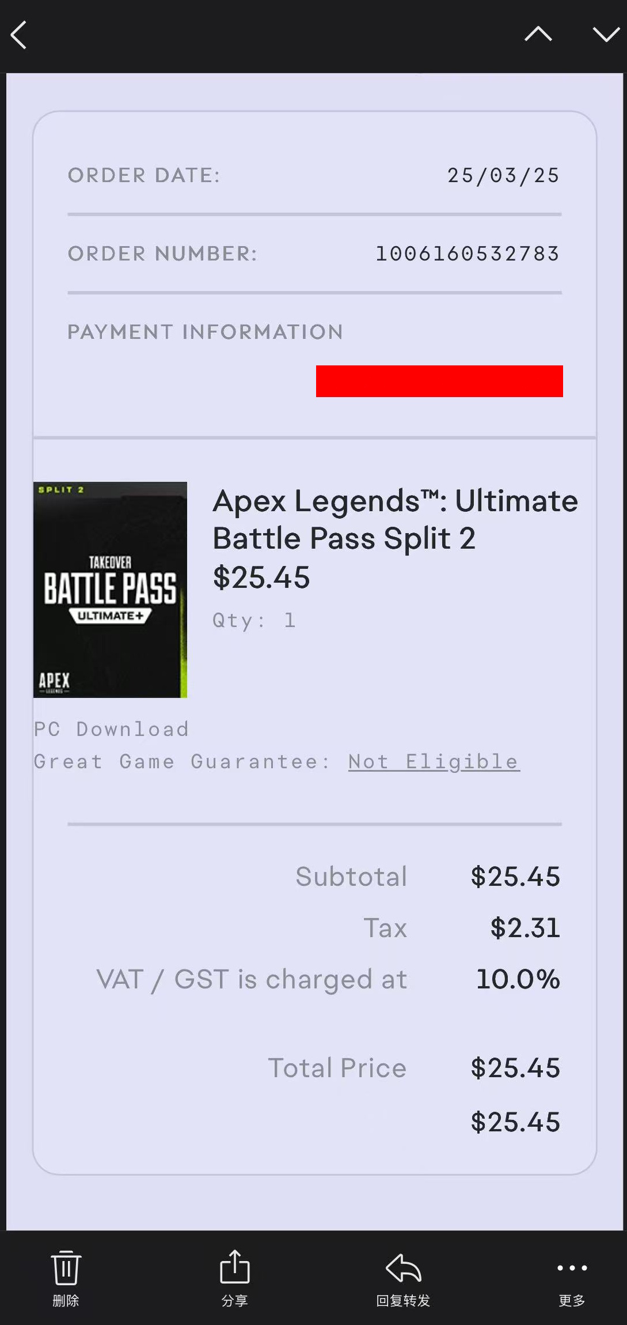The width and height of the screenshot is (627, 1325).
Task: Go to next message with down chevron
Action: coord(606,34)
